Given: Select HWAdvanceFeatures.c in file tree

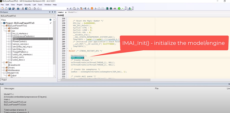Looking at the screenshot, I should coord(23,36).
